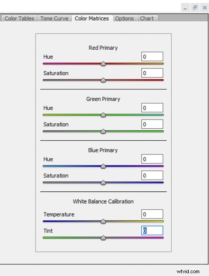This screenshot has height=276, width=209.
Task: Click the Green Primary Hue slider handle
Action: pos(103,115)
